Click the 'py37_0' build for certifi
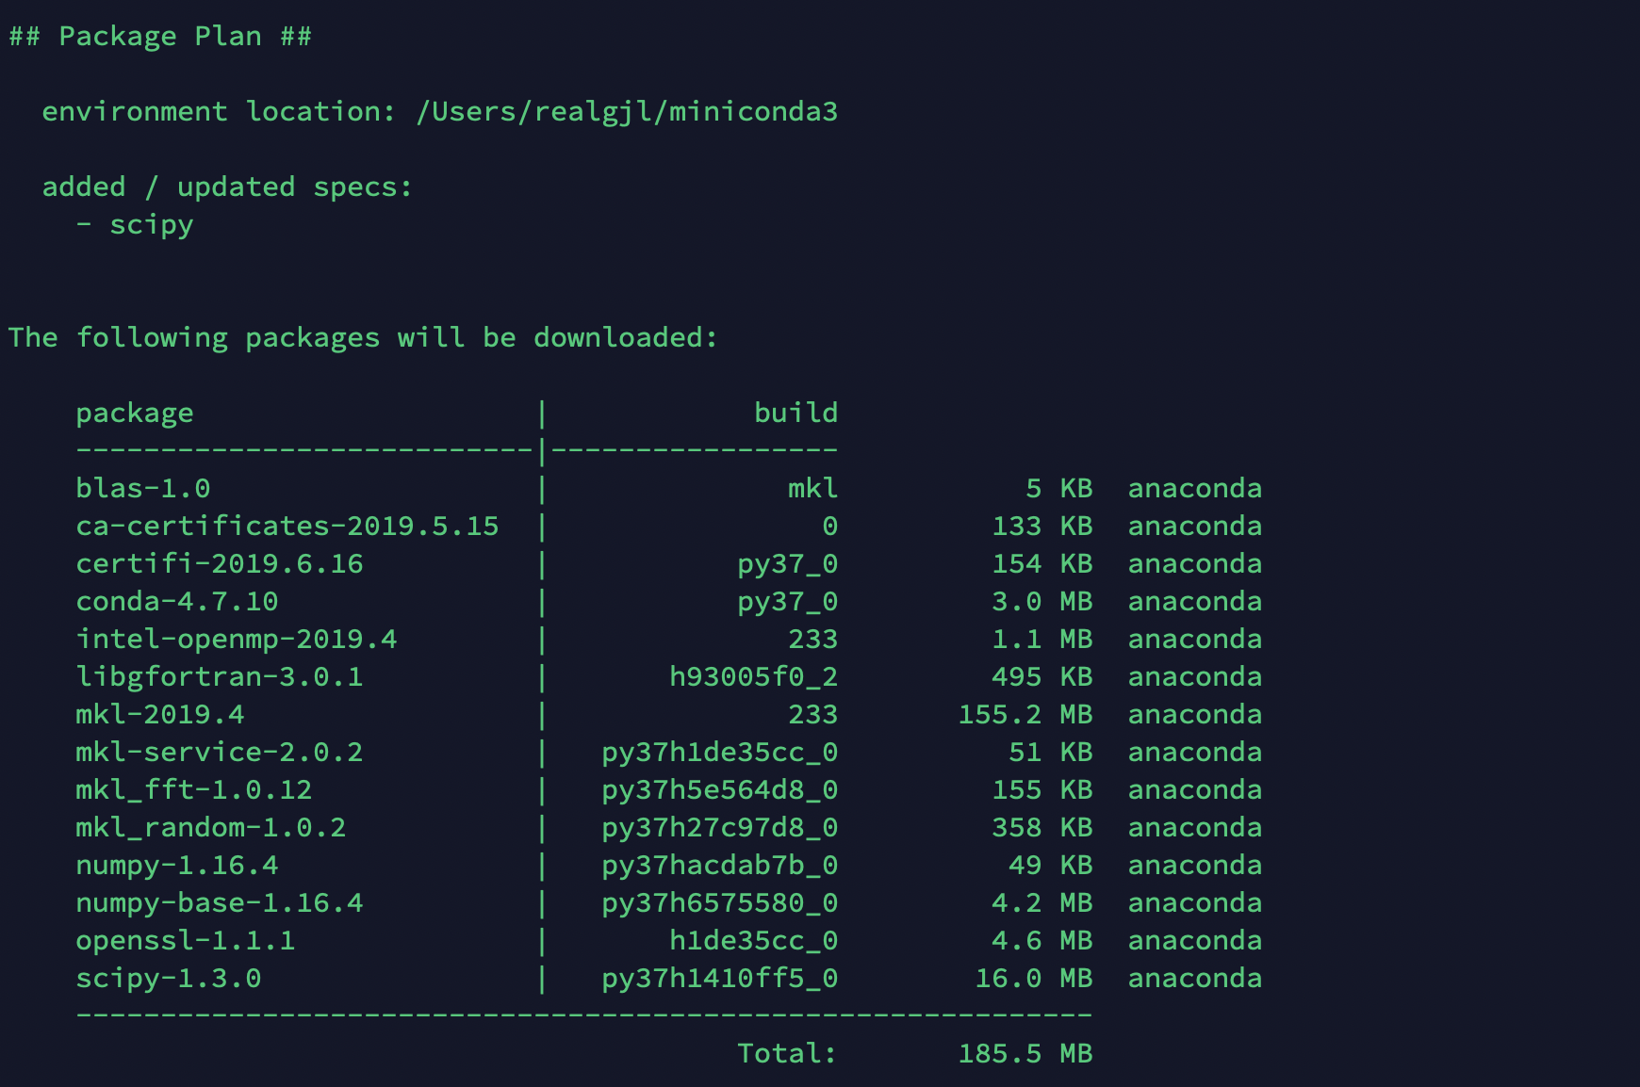Viewport: 1640px width, 1087px height. (787, 565)
